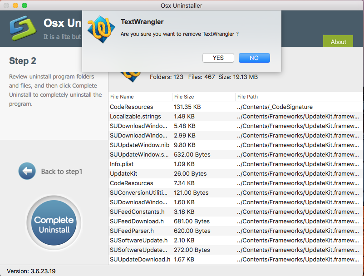The image size is (364, 276).
Task: Click NO to cancel TextWrangler removal
Action: tap(254, 58)
